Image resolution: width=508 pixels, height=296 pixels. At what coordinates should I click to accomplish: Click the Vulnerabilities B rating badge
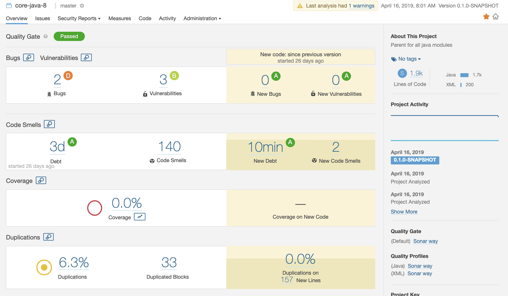[x=174, y=76]
